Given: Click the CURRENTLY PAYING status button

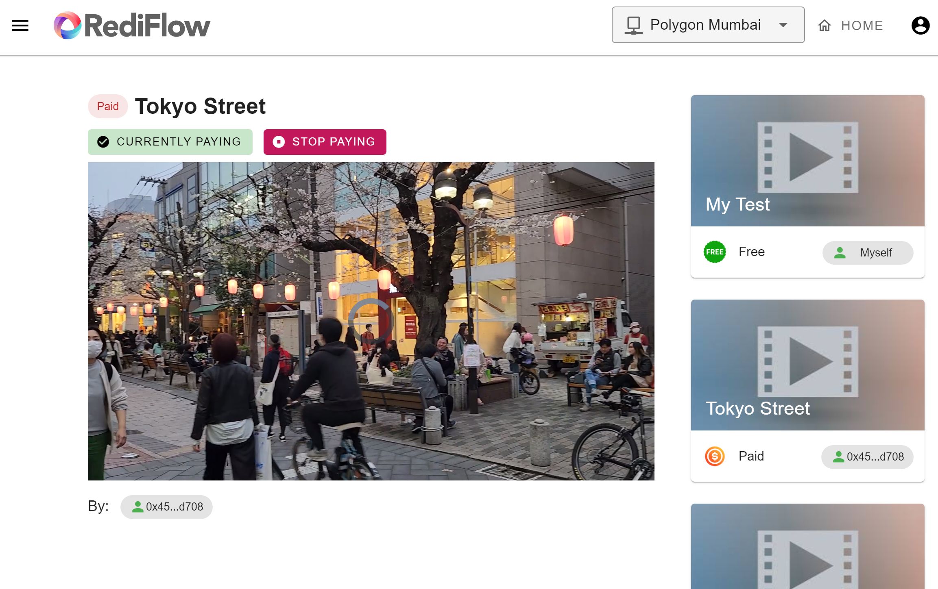Looking at the screenshot, I should pos(170,142).
